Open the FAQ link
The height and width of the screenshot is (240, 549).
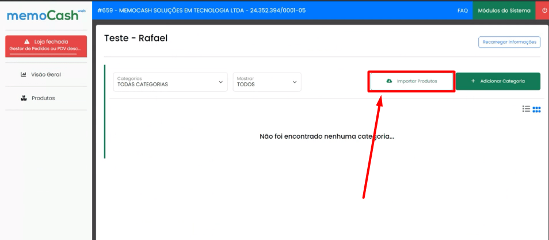(x=462, y=10)
